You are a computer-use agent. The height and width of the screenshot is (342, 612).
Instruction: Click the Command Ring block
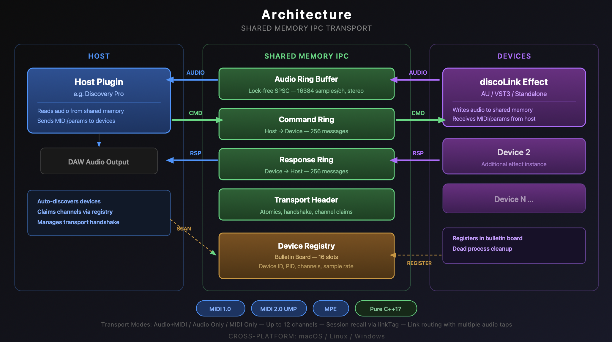[x=306, y=124]
